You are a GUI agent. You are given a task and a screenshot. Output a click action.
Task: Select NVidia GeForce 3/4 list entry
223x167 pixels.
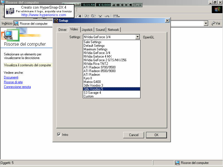[111, 53]
